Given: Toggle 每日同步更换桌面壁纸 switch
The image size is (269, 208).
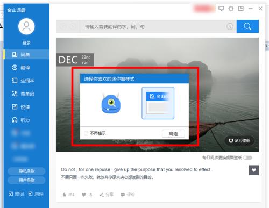Looking at the screenshot, I should (248, 157).
